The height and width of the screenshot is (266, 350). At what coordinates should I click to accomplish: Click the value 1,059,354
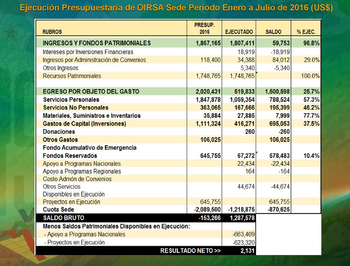pos(242,99)
